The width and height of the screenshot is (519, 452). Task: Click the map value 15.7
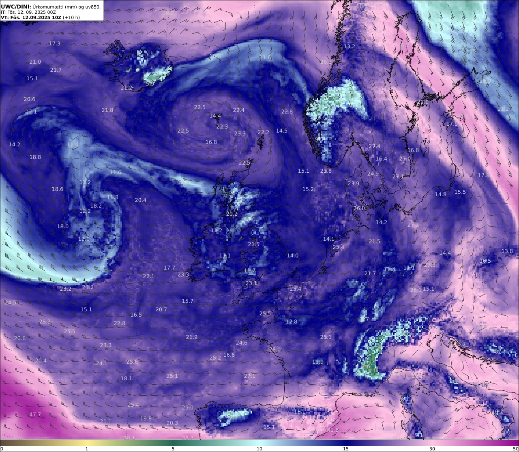(188, 301)
